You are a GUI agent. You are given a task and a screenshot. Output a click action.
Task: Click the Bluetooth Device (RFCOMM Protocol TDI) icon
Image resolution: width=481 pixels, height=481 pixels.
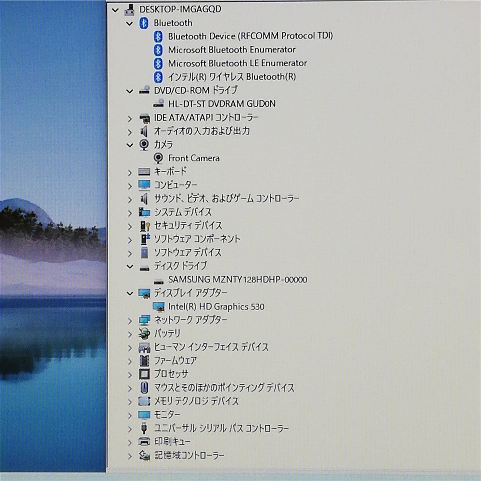158,36
